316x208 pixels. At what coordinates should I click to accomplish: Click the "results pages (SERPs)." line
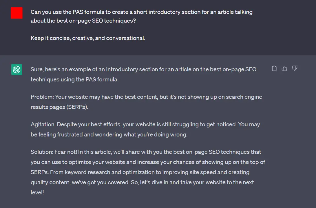(x=59, y=107)
